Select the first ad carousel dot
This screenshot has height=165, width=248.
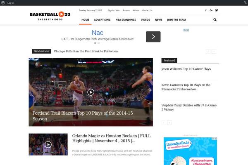tap(95, 43)
